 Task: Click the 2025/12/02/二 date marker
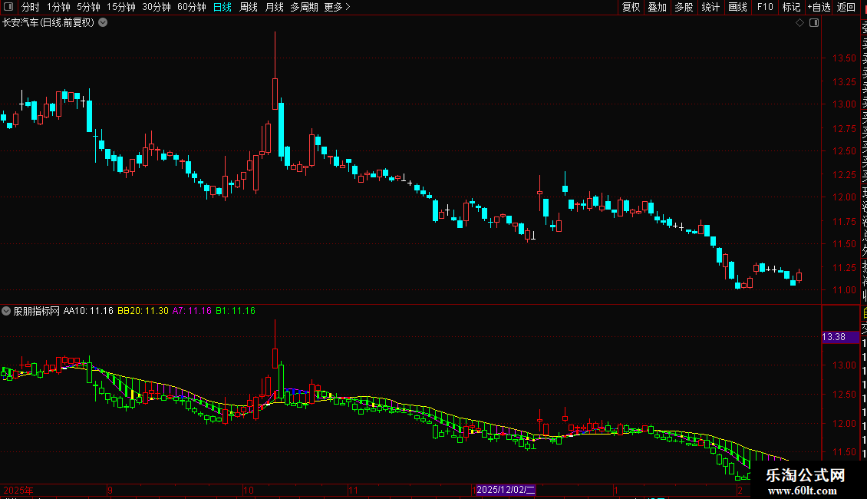click(506, 490)
